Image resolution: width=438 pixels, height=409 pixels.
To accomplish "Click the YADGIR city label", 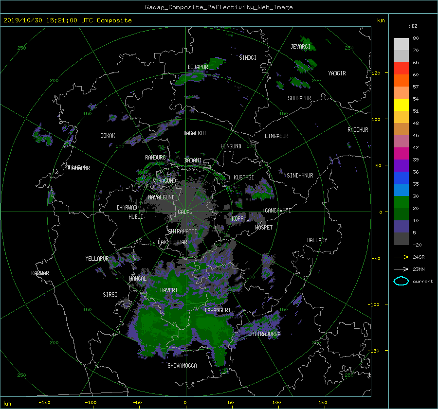I will tap(337, 73).
